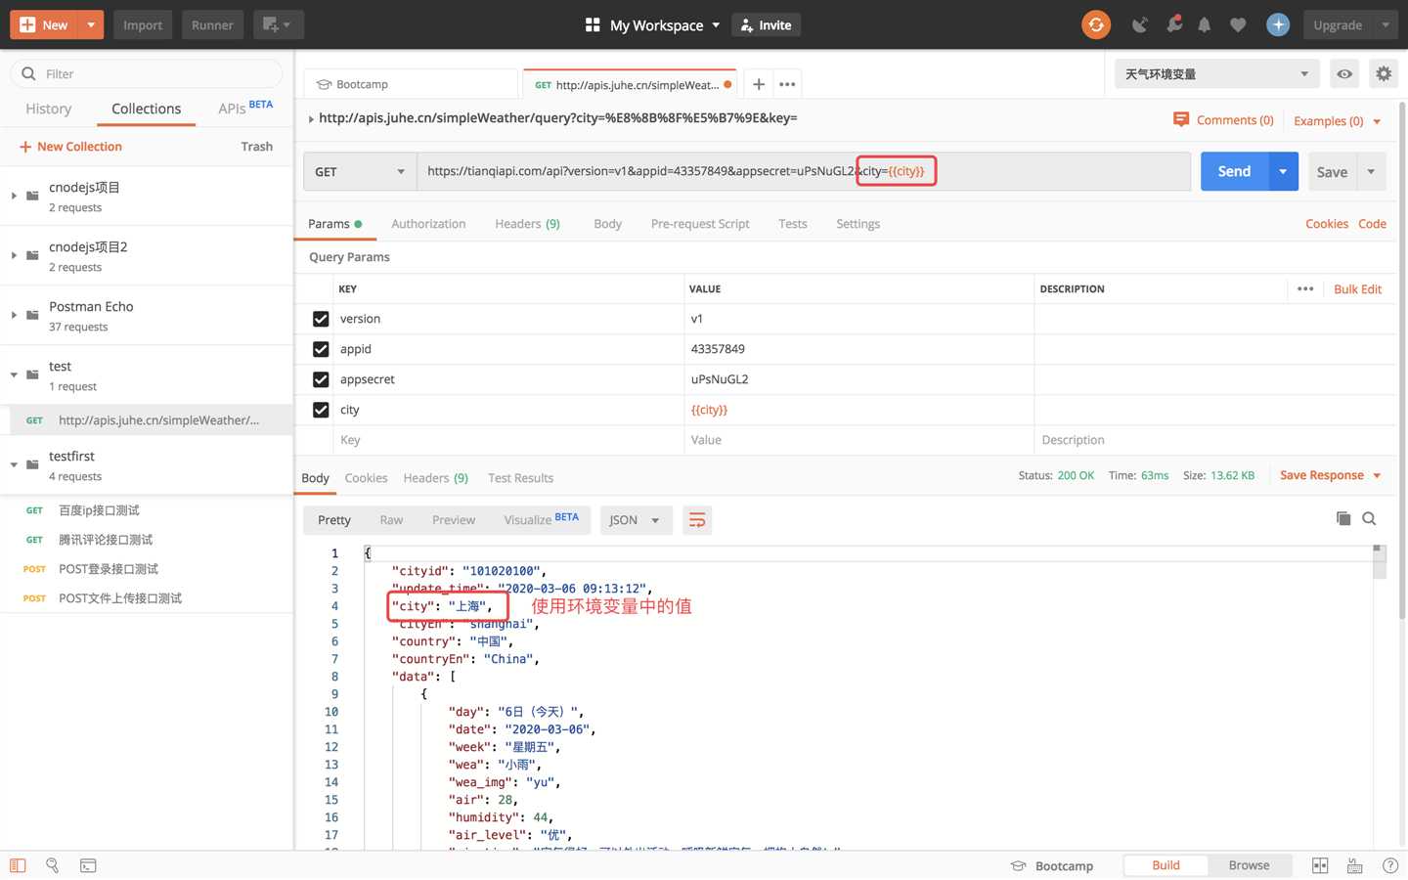Open the wrench settings icon in header
This screenshot has height=880, width=1408.
[x=1174, y=24]
